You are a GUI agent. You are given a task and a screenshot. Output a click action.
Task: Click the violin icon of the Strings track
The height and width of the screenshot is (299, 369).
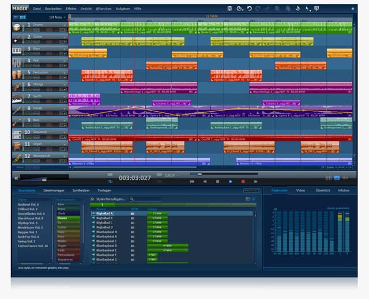coord(17,87)
